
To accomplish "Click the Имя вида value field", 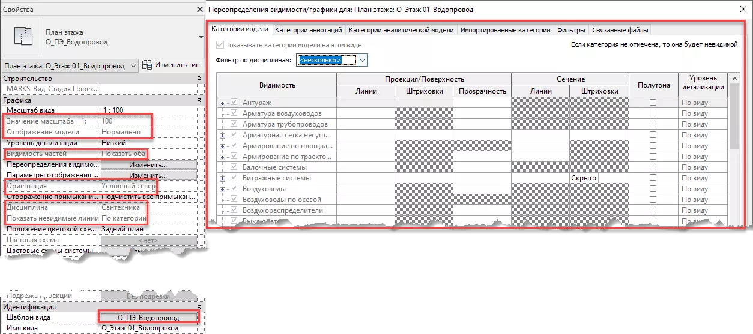I will [x=148, y=328].
